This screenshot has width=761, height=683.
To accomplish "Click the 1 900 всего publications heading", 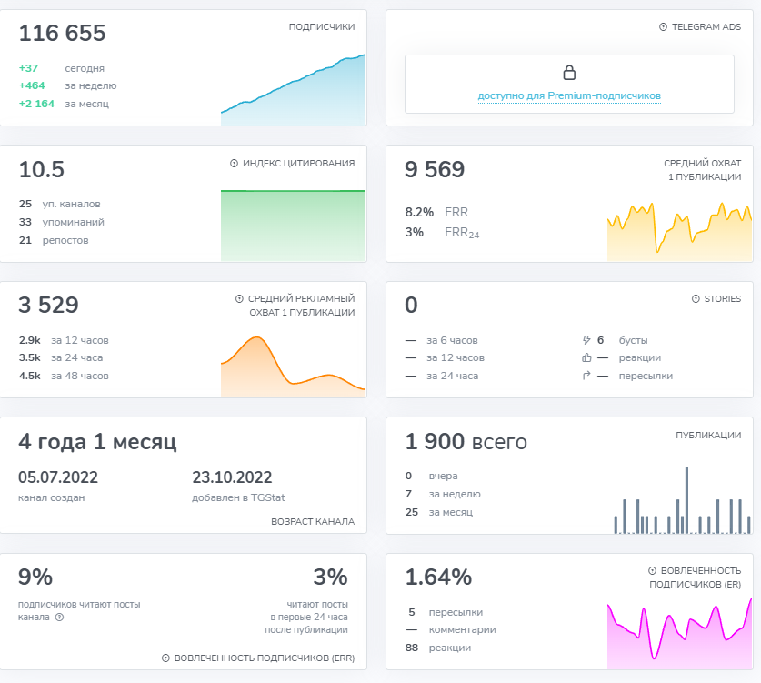I will pos(466,442).
